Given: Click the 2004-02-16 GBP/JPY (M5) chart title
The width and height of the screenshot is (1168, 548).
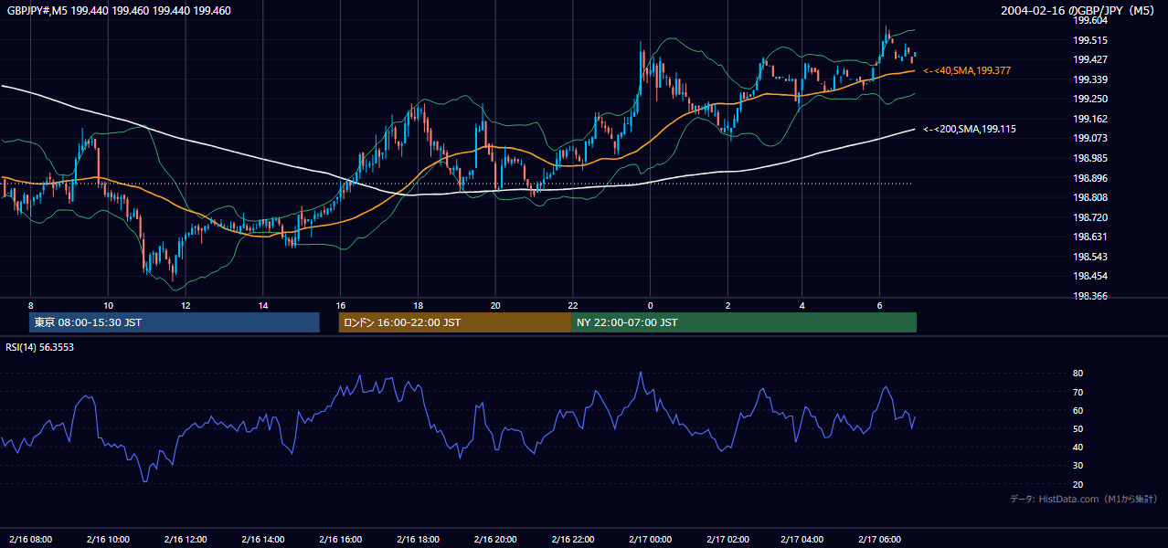Looking at the screenshot, I should coord(1079,11).
